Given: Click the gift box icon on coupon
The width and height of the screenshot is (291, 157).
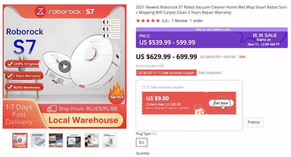Looking at the screenshot, I should click(x=200, y=111).
